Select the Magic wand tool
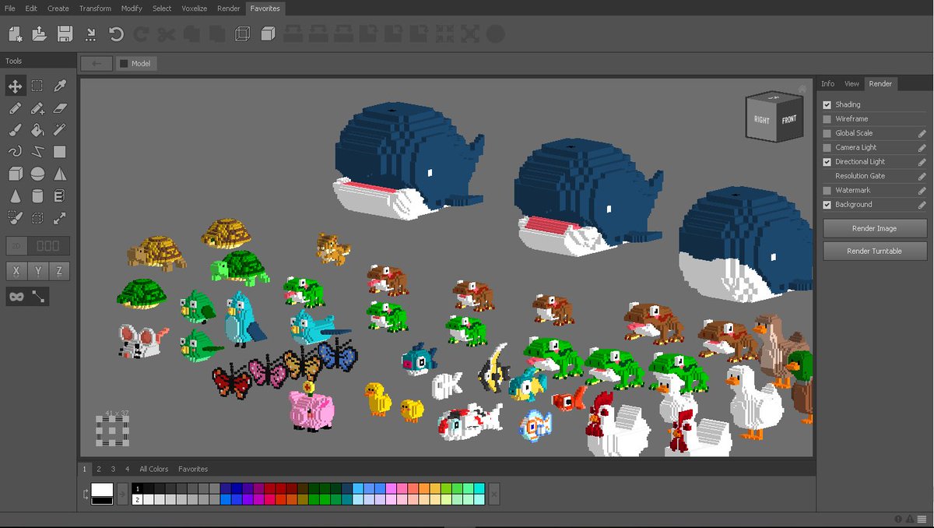 pyautogui.click(x=60, y=130)
